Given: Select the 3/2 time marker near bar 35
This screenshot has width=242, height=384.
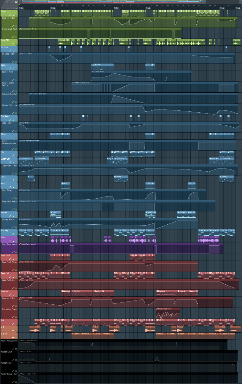Looking at the screenshot, I should [x=116, y=8].
